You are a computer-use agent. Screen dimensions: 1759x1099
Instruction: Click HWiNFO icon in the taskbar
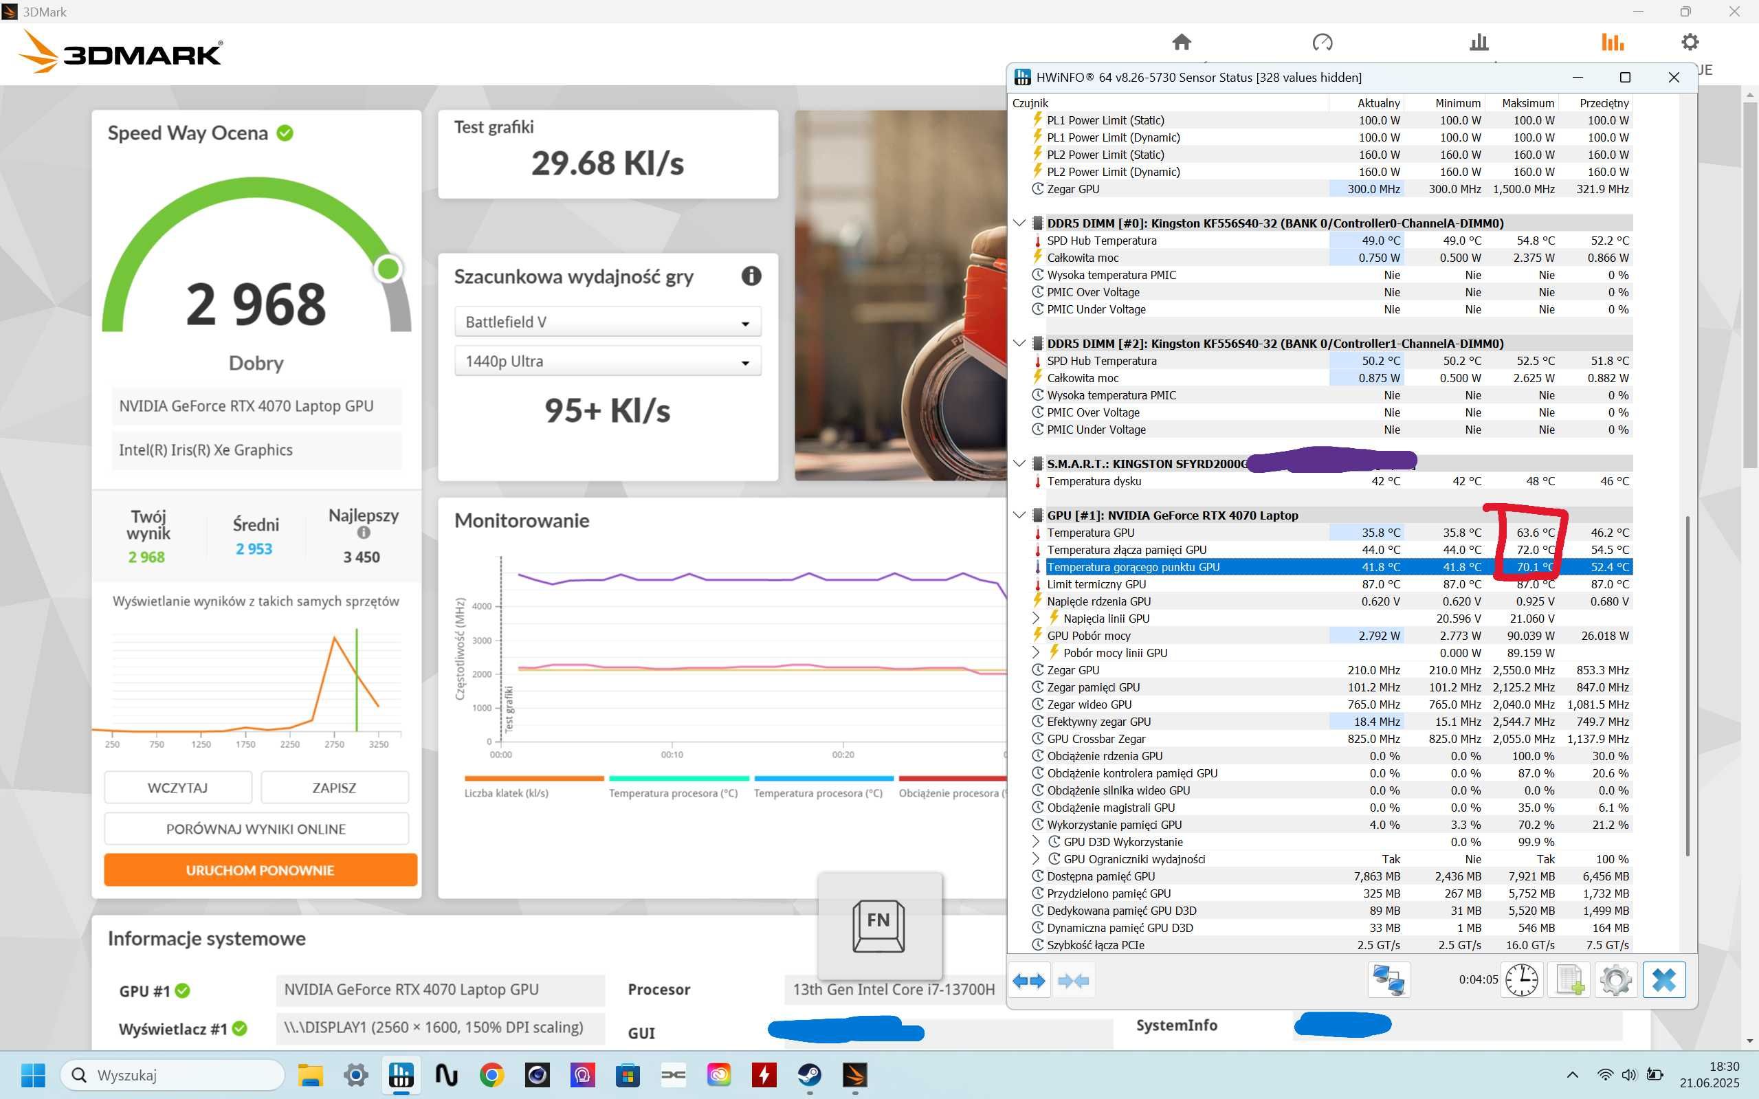coord(401,1075)
